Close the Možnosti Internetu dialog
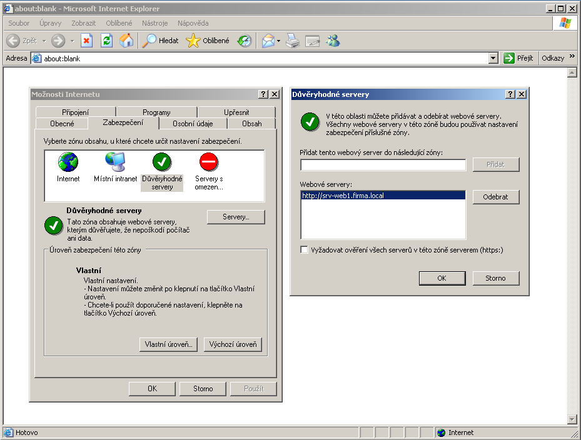This screenshot has height=440, width=581. [274, 94]
